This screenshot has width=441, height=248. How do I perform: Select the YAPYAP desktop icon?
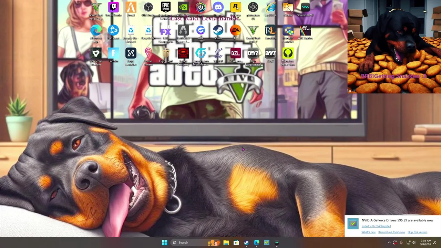pyautogui.click(x=218, y=55)
